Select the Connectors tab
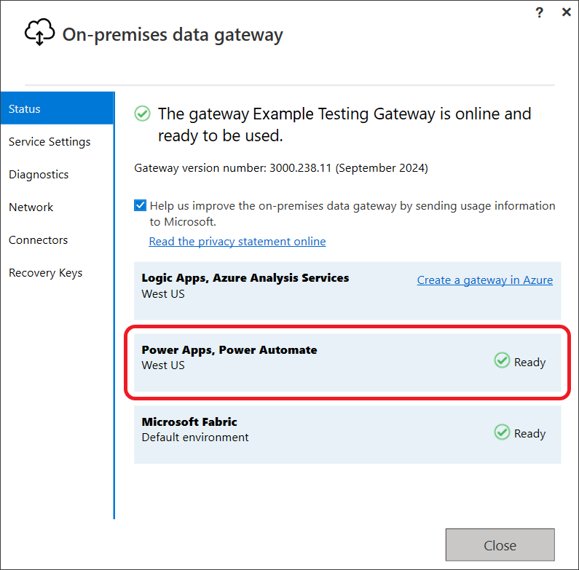The height and width of the screenshot is (570, 579). coord(39,240)
